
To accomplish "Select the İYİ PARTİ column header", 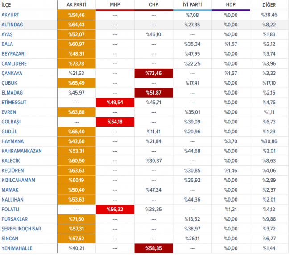I will (x=192, y=4).
